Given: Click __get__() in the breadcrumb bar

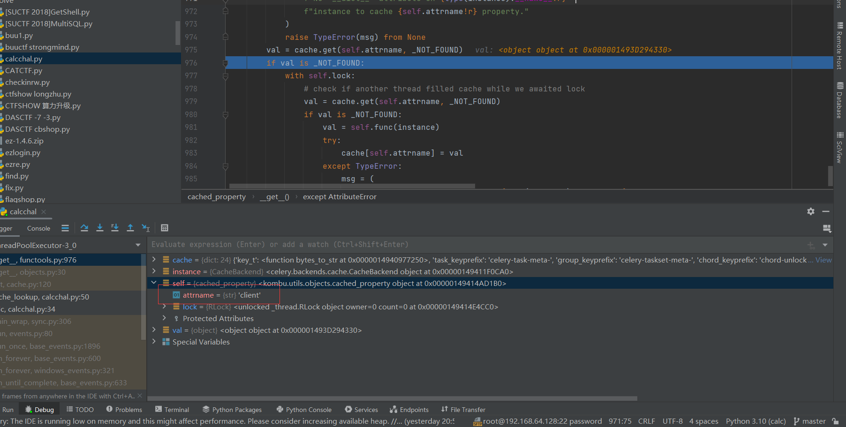Looking at the screenshot, I should 274,197.
